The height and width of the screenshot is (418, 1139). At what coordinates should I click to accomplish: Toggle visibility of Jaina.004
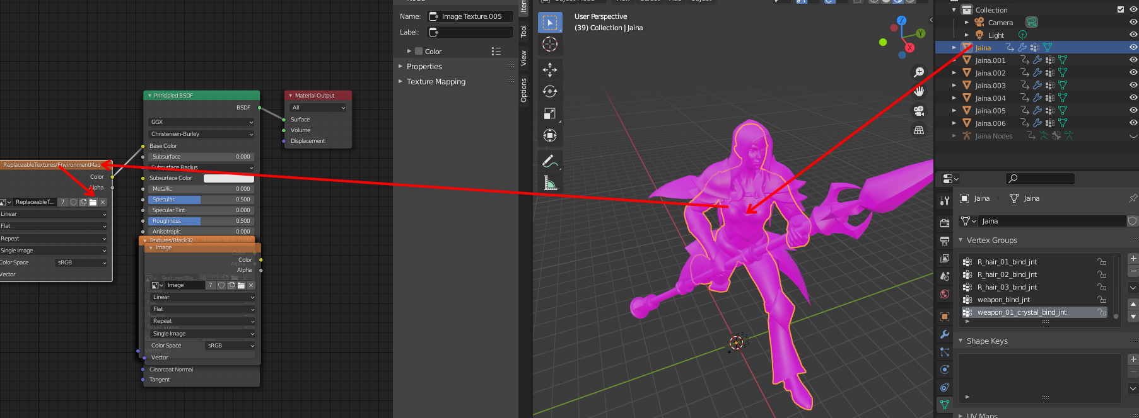click(1133, 98)
